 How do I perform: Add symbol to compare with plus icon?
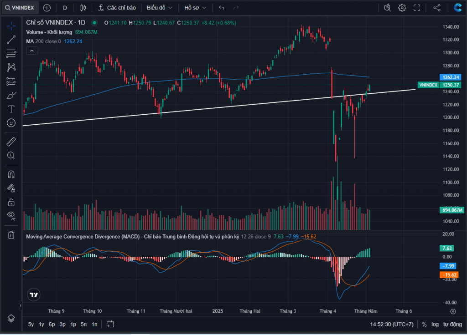(x=47, y=8)
